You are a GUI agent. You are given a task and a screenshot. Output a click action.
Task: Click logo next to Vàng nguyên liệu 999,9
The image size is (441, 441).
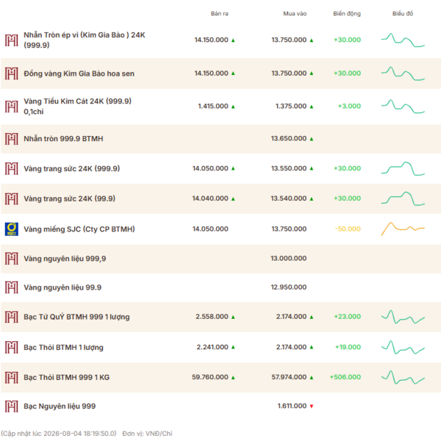(x=12, y=259)
